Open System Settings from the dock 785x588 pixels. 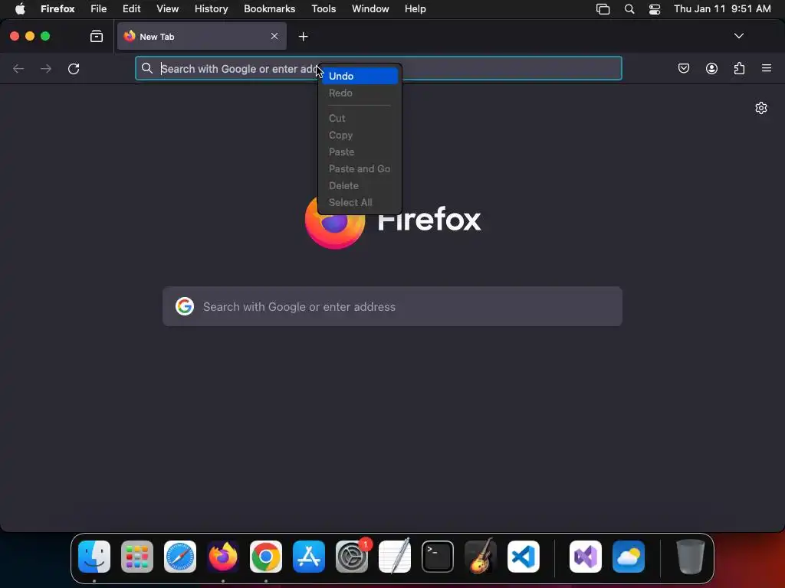[x=351, y=557]
